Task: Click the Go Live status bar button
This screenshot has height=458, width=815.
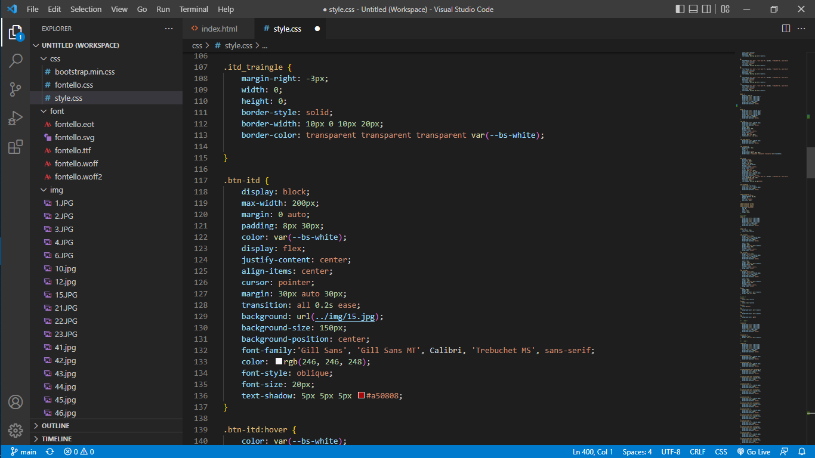Action: [x=754, y=451]
